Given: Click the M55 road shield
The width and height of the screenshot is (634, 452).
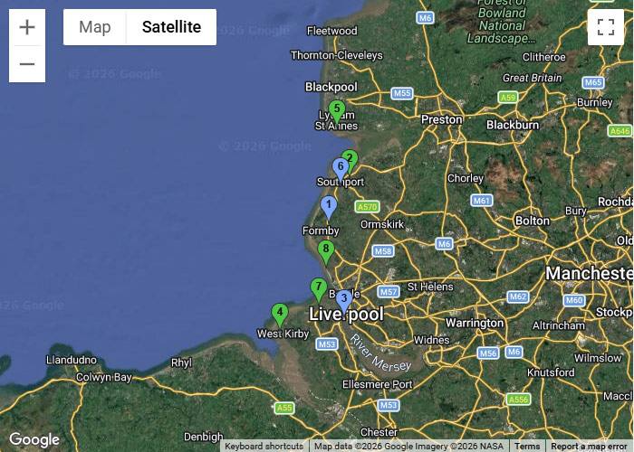Looking at the screenshot, I should (402, 93).
